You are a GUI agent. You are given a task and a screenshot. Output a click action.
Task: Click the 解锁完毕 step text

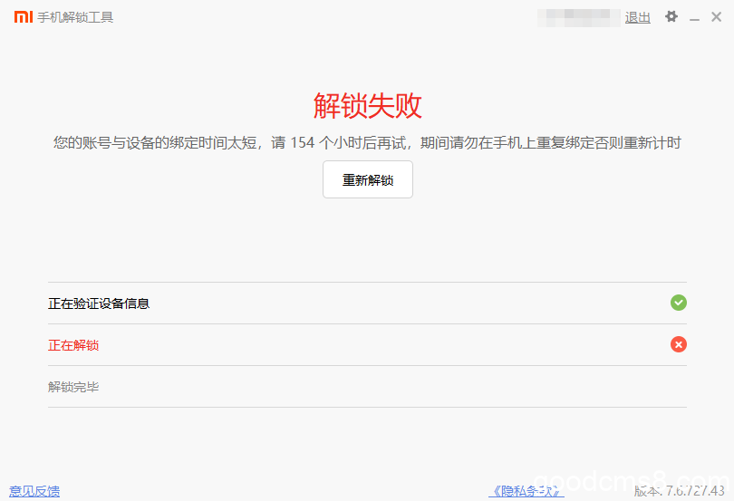(x=73, y=387)
